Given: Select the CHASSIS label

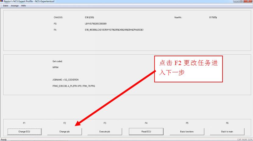Looking at the screenshot, I should (x=58, y=17).
